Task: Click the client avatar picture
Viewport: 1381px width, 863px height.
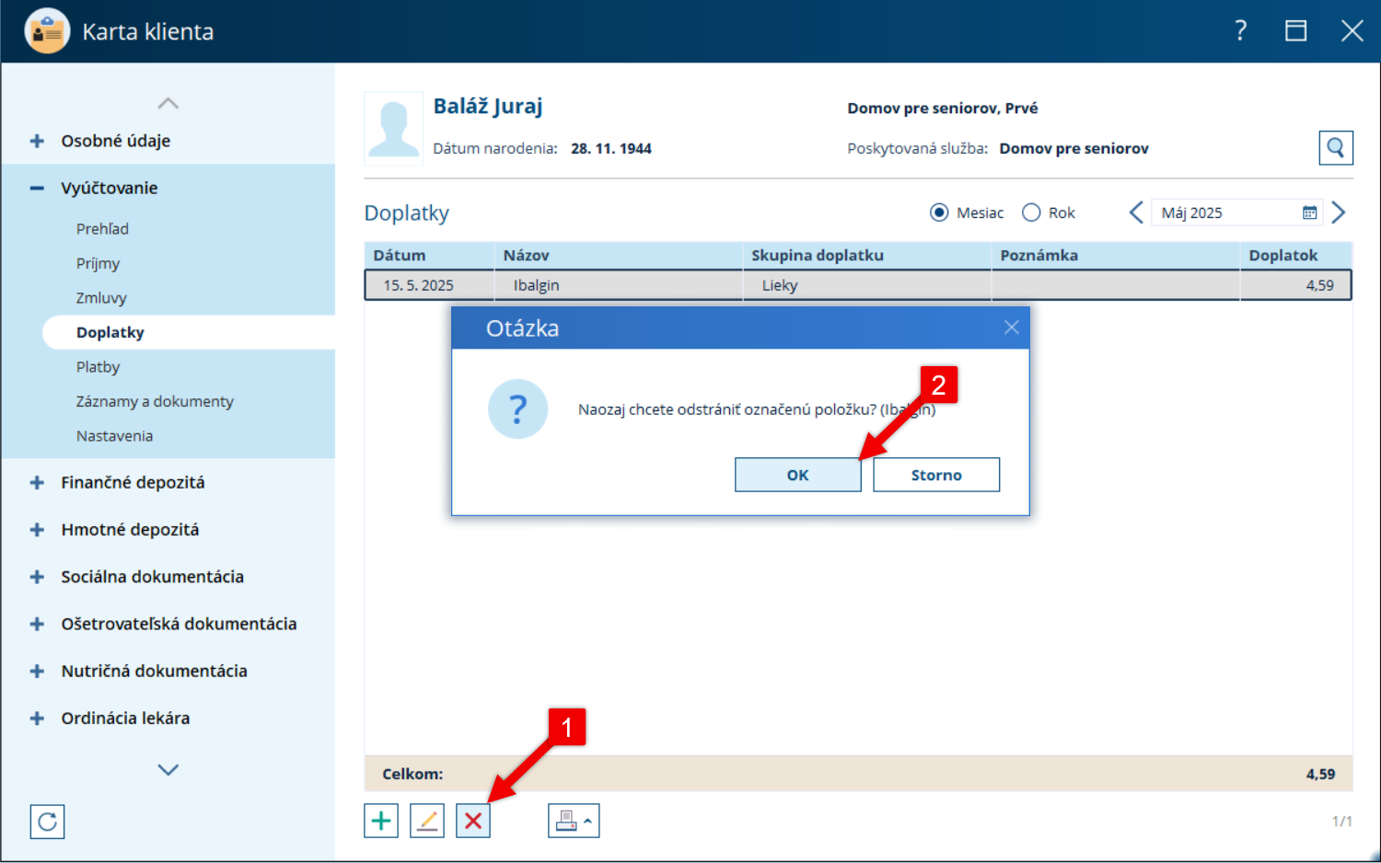Action: point(394,130)
